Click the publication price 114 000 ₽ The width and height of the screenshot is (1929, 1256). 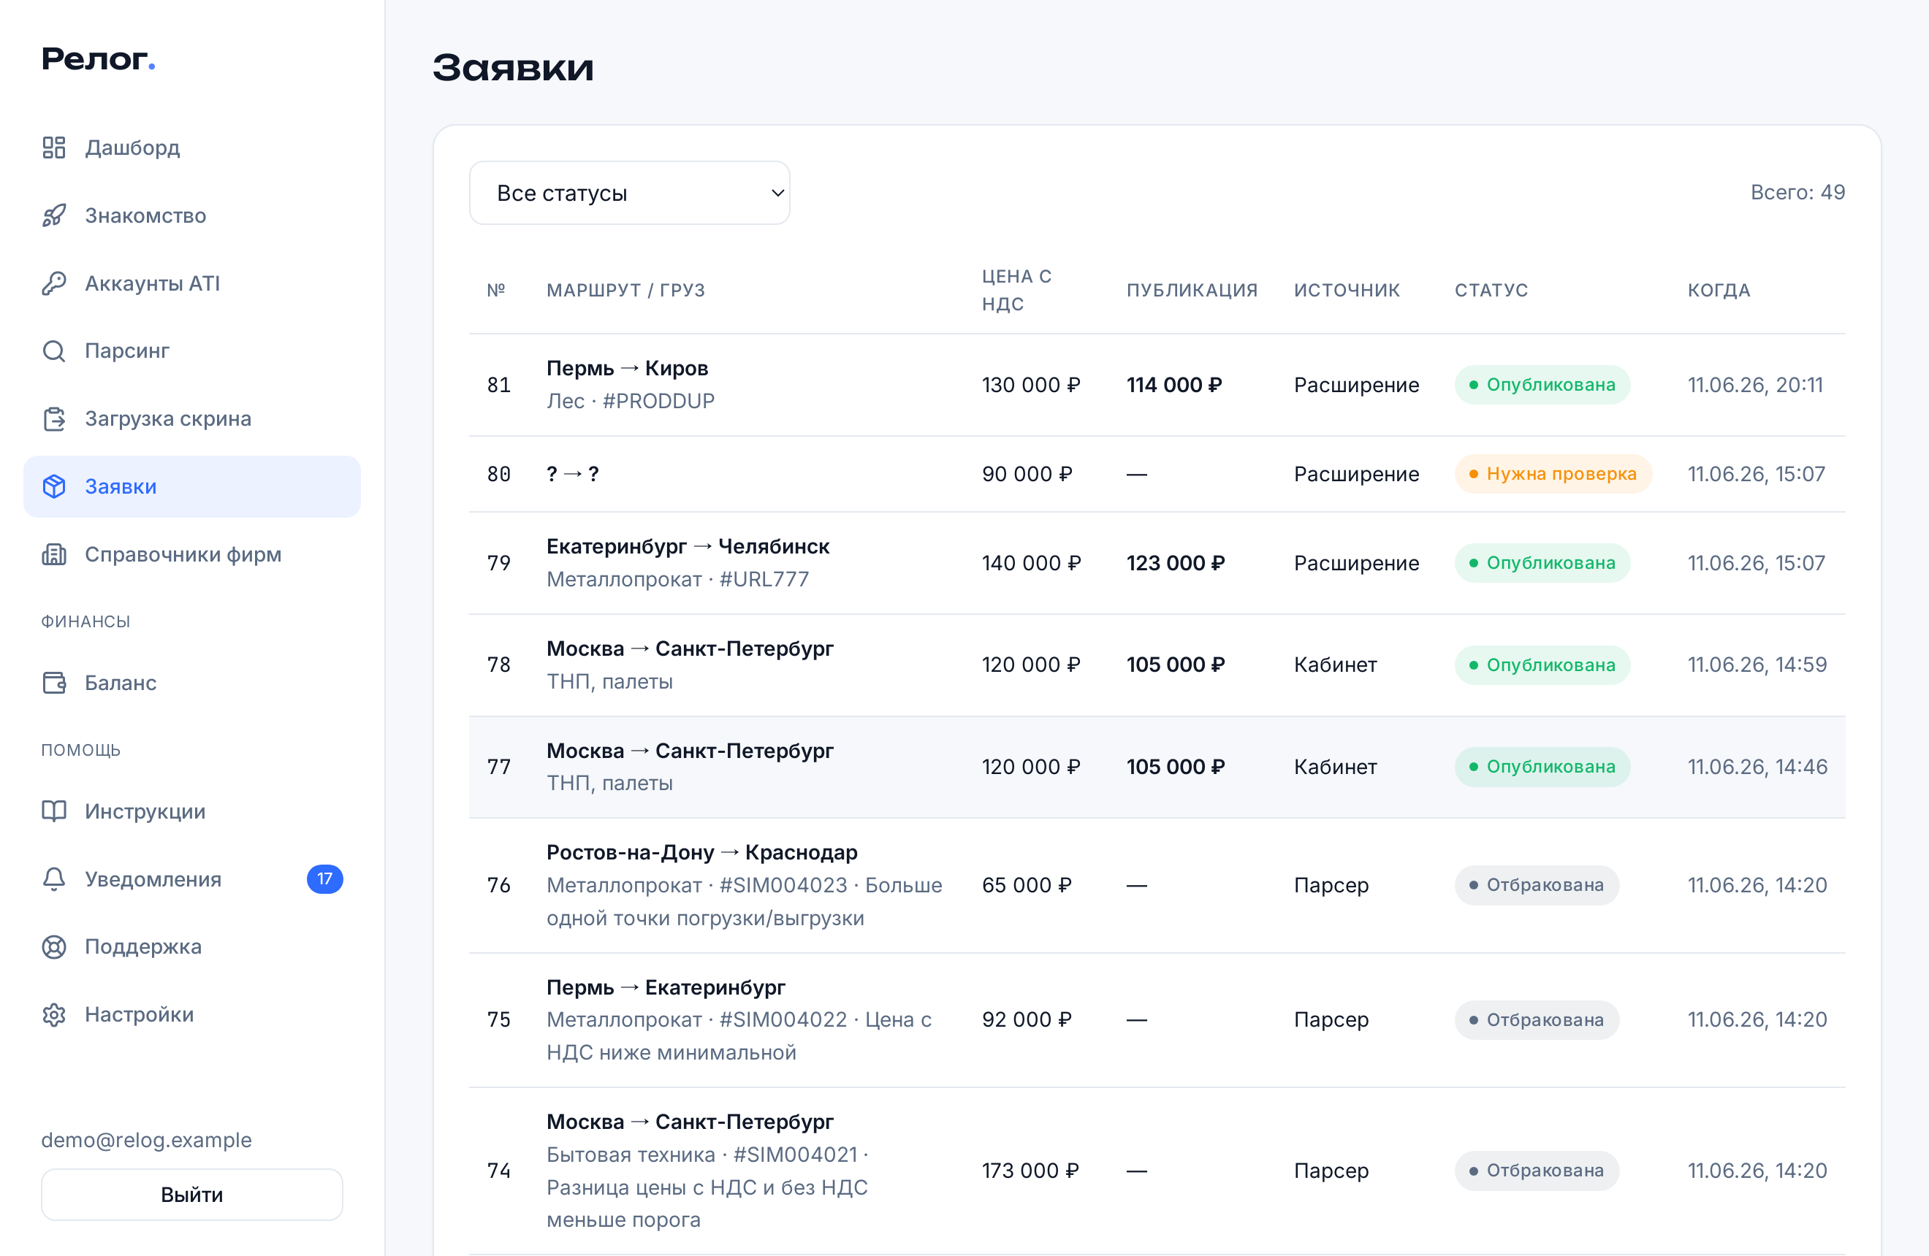(1174, 385)
